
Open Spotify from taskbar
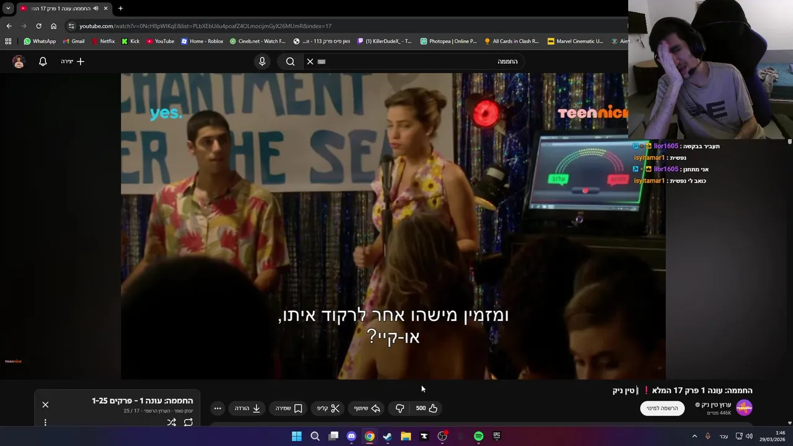tap(478, 436)
